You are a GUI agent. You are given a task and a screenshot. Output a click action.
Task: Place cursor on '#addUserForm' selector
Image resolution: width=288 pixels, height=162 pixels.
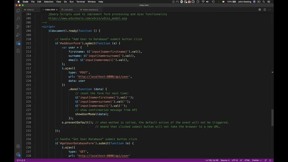70,43
